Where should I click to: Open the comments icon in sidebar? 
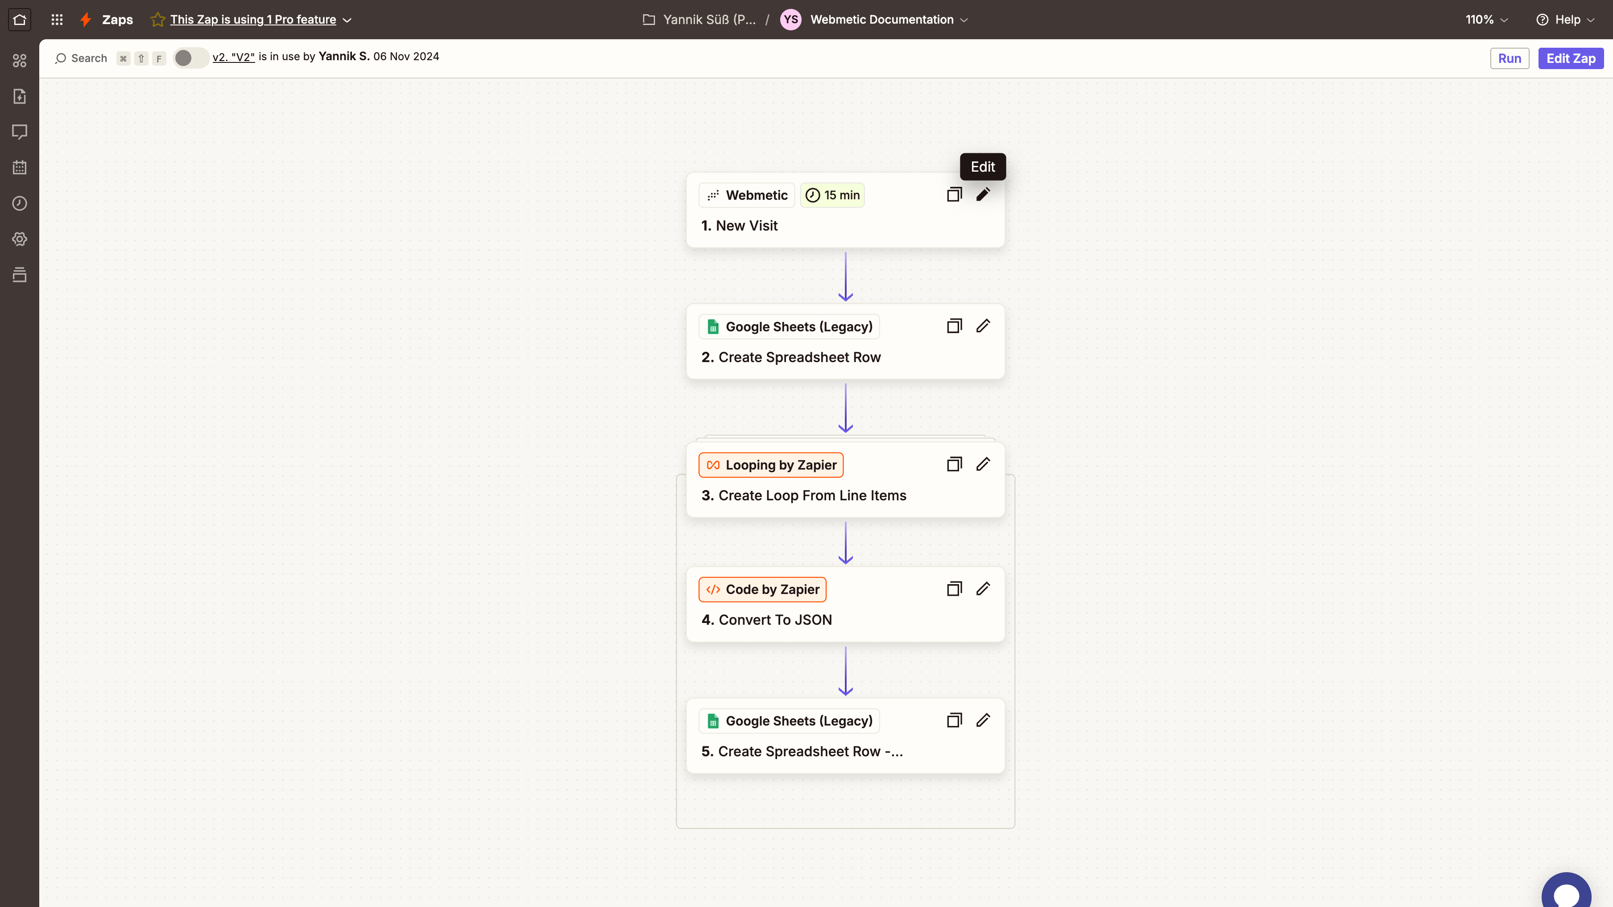point(20,132)
